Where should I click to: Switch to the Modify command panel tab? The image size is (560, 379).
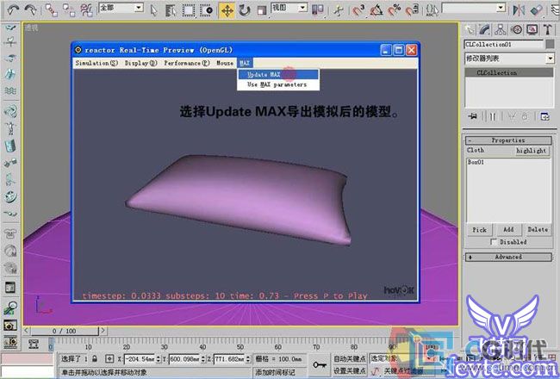coord(485,29)
